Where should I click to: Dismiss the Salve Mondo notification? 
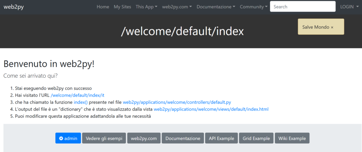pyautogui.click(x=332, y=27)
